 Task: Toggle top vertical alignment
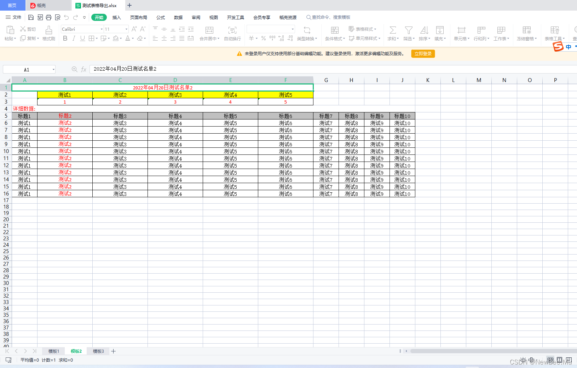155,29
